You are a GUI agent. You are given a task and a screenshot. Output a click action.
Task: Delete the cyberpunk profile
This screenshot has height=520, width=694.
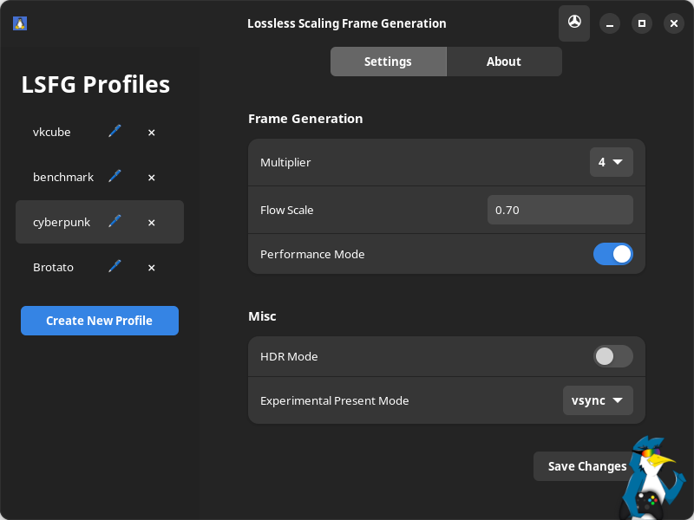[151, 223]
